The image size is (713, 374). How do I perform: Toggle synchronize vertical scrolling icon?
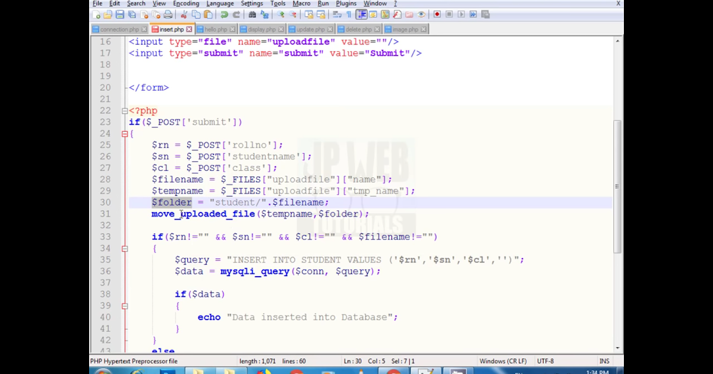tap(310, 14)
